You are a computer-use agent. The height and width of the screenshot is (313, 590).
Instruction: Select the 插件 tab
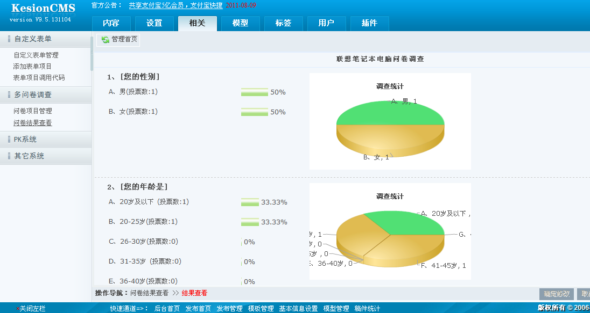coord(369,23)
